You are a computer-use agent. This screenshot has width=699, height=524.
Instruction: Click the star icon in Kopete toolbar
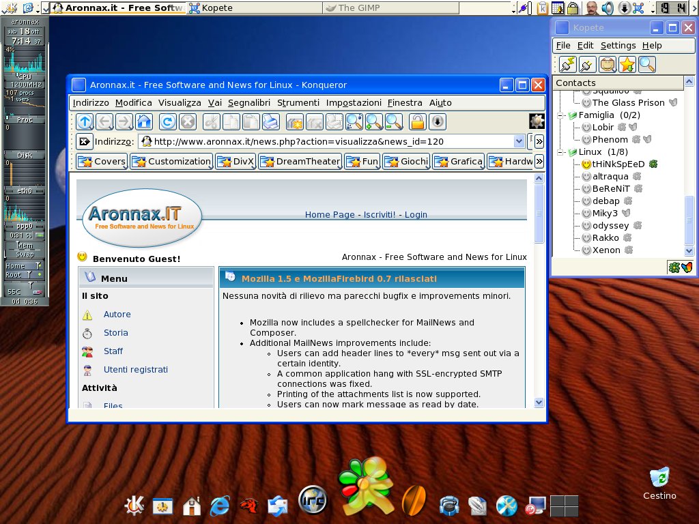click(x=627, y=65)
